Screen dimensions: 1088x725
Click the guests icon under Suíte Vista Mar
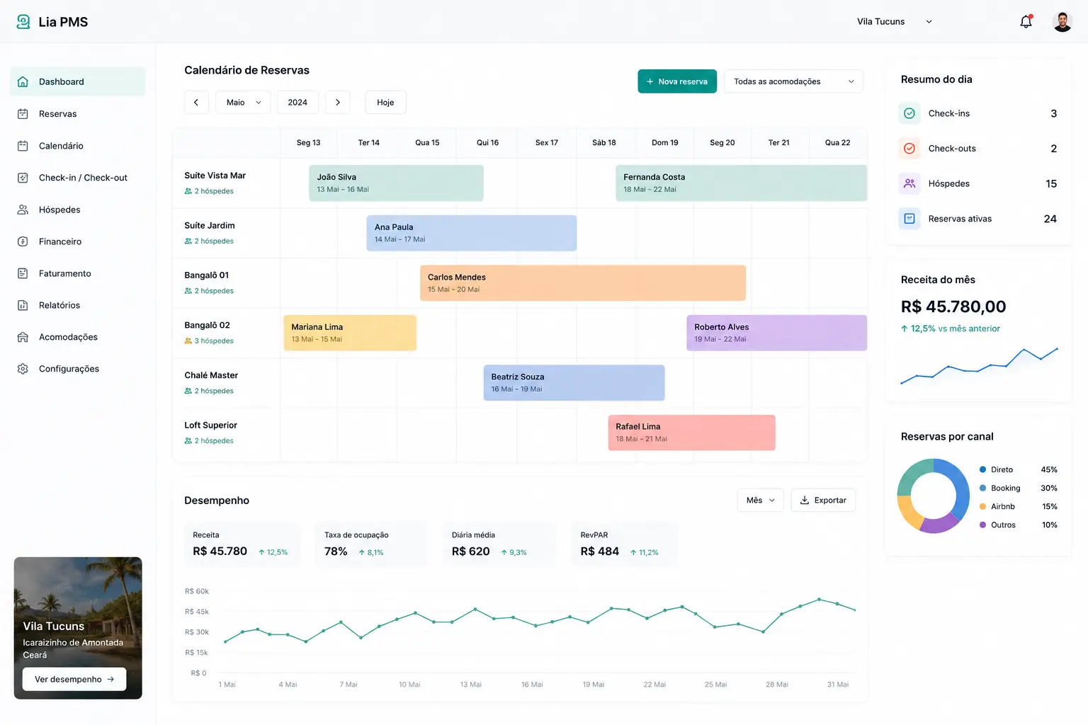click(188, 191)
